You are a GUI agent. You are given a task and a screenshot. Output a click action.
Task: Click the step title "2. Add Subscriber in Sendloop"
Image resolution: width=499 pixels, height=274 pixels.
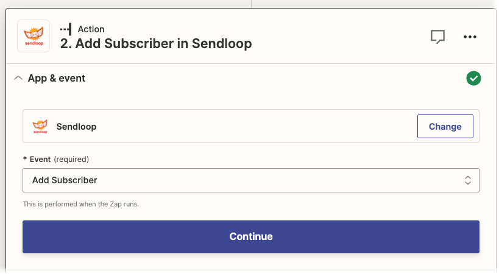coord(156,44)
